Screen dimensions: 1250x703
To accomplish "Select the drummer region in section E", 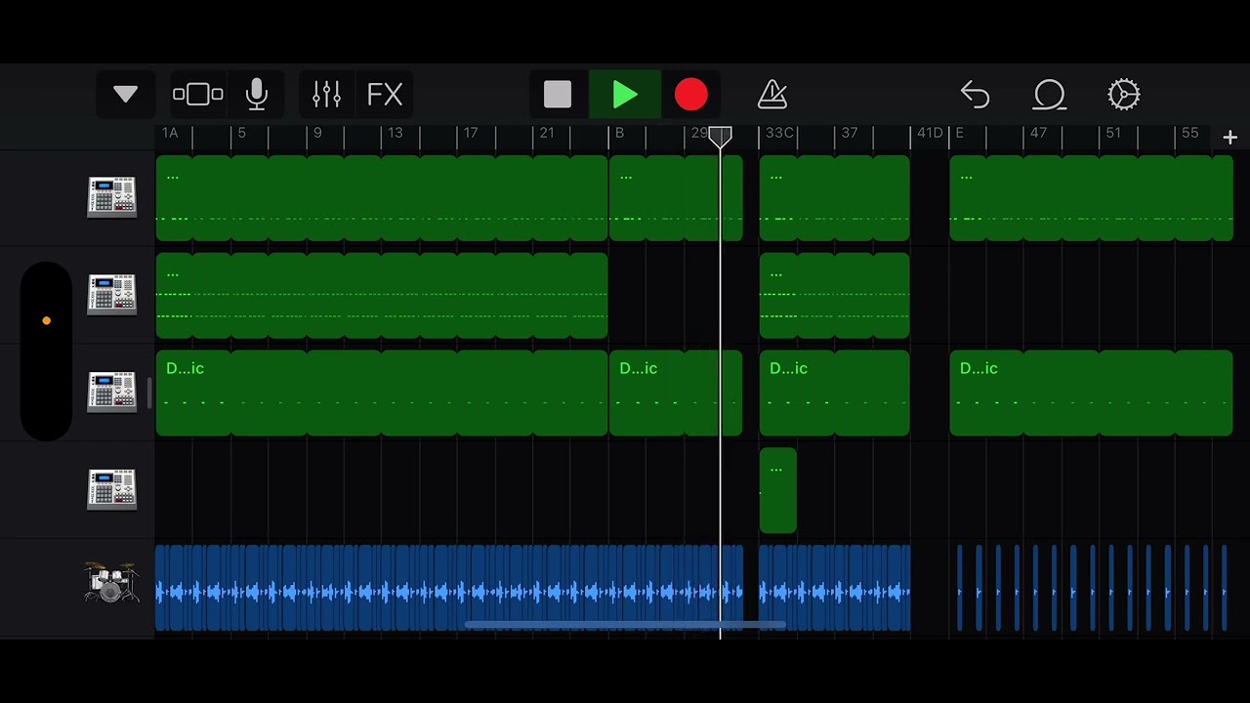I will coord(1091,588).
